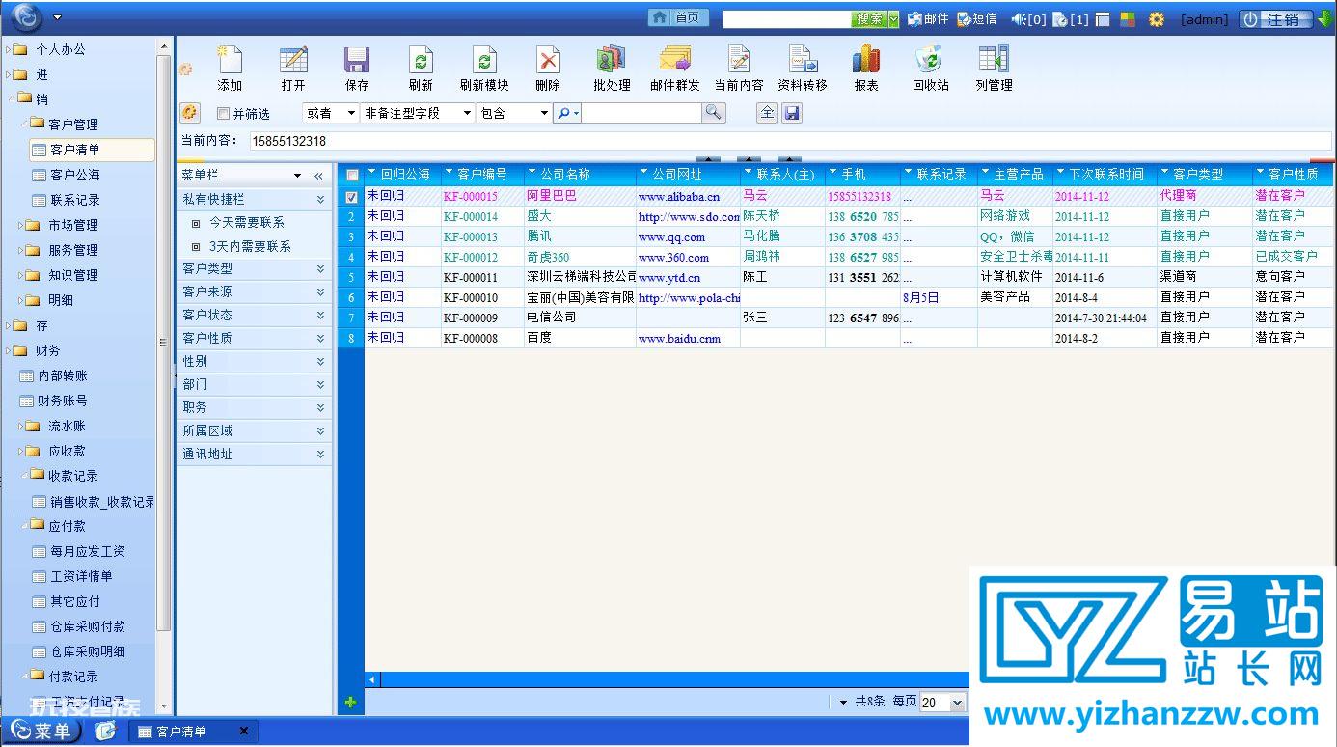Open dropdown arrow beside the green 搜索 button
The height and width of the screenshot is (747, 1337).
[x=893, y=19]
